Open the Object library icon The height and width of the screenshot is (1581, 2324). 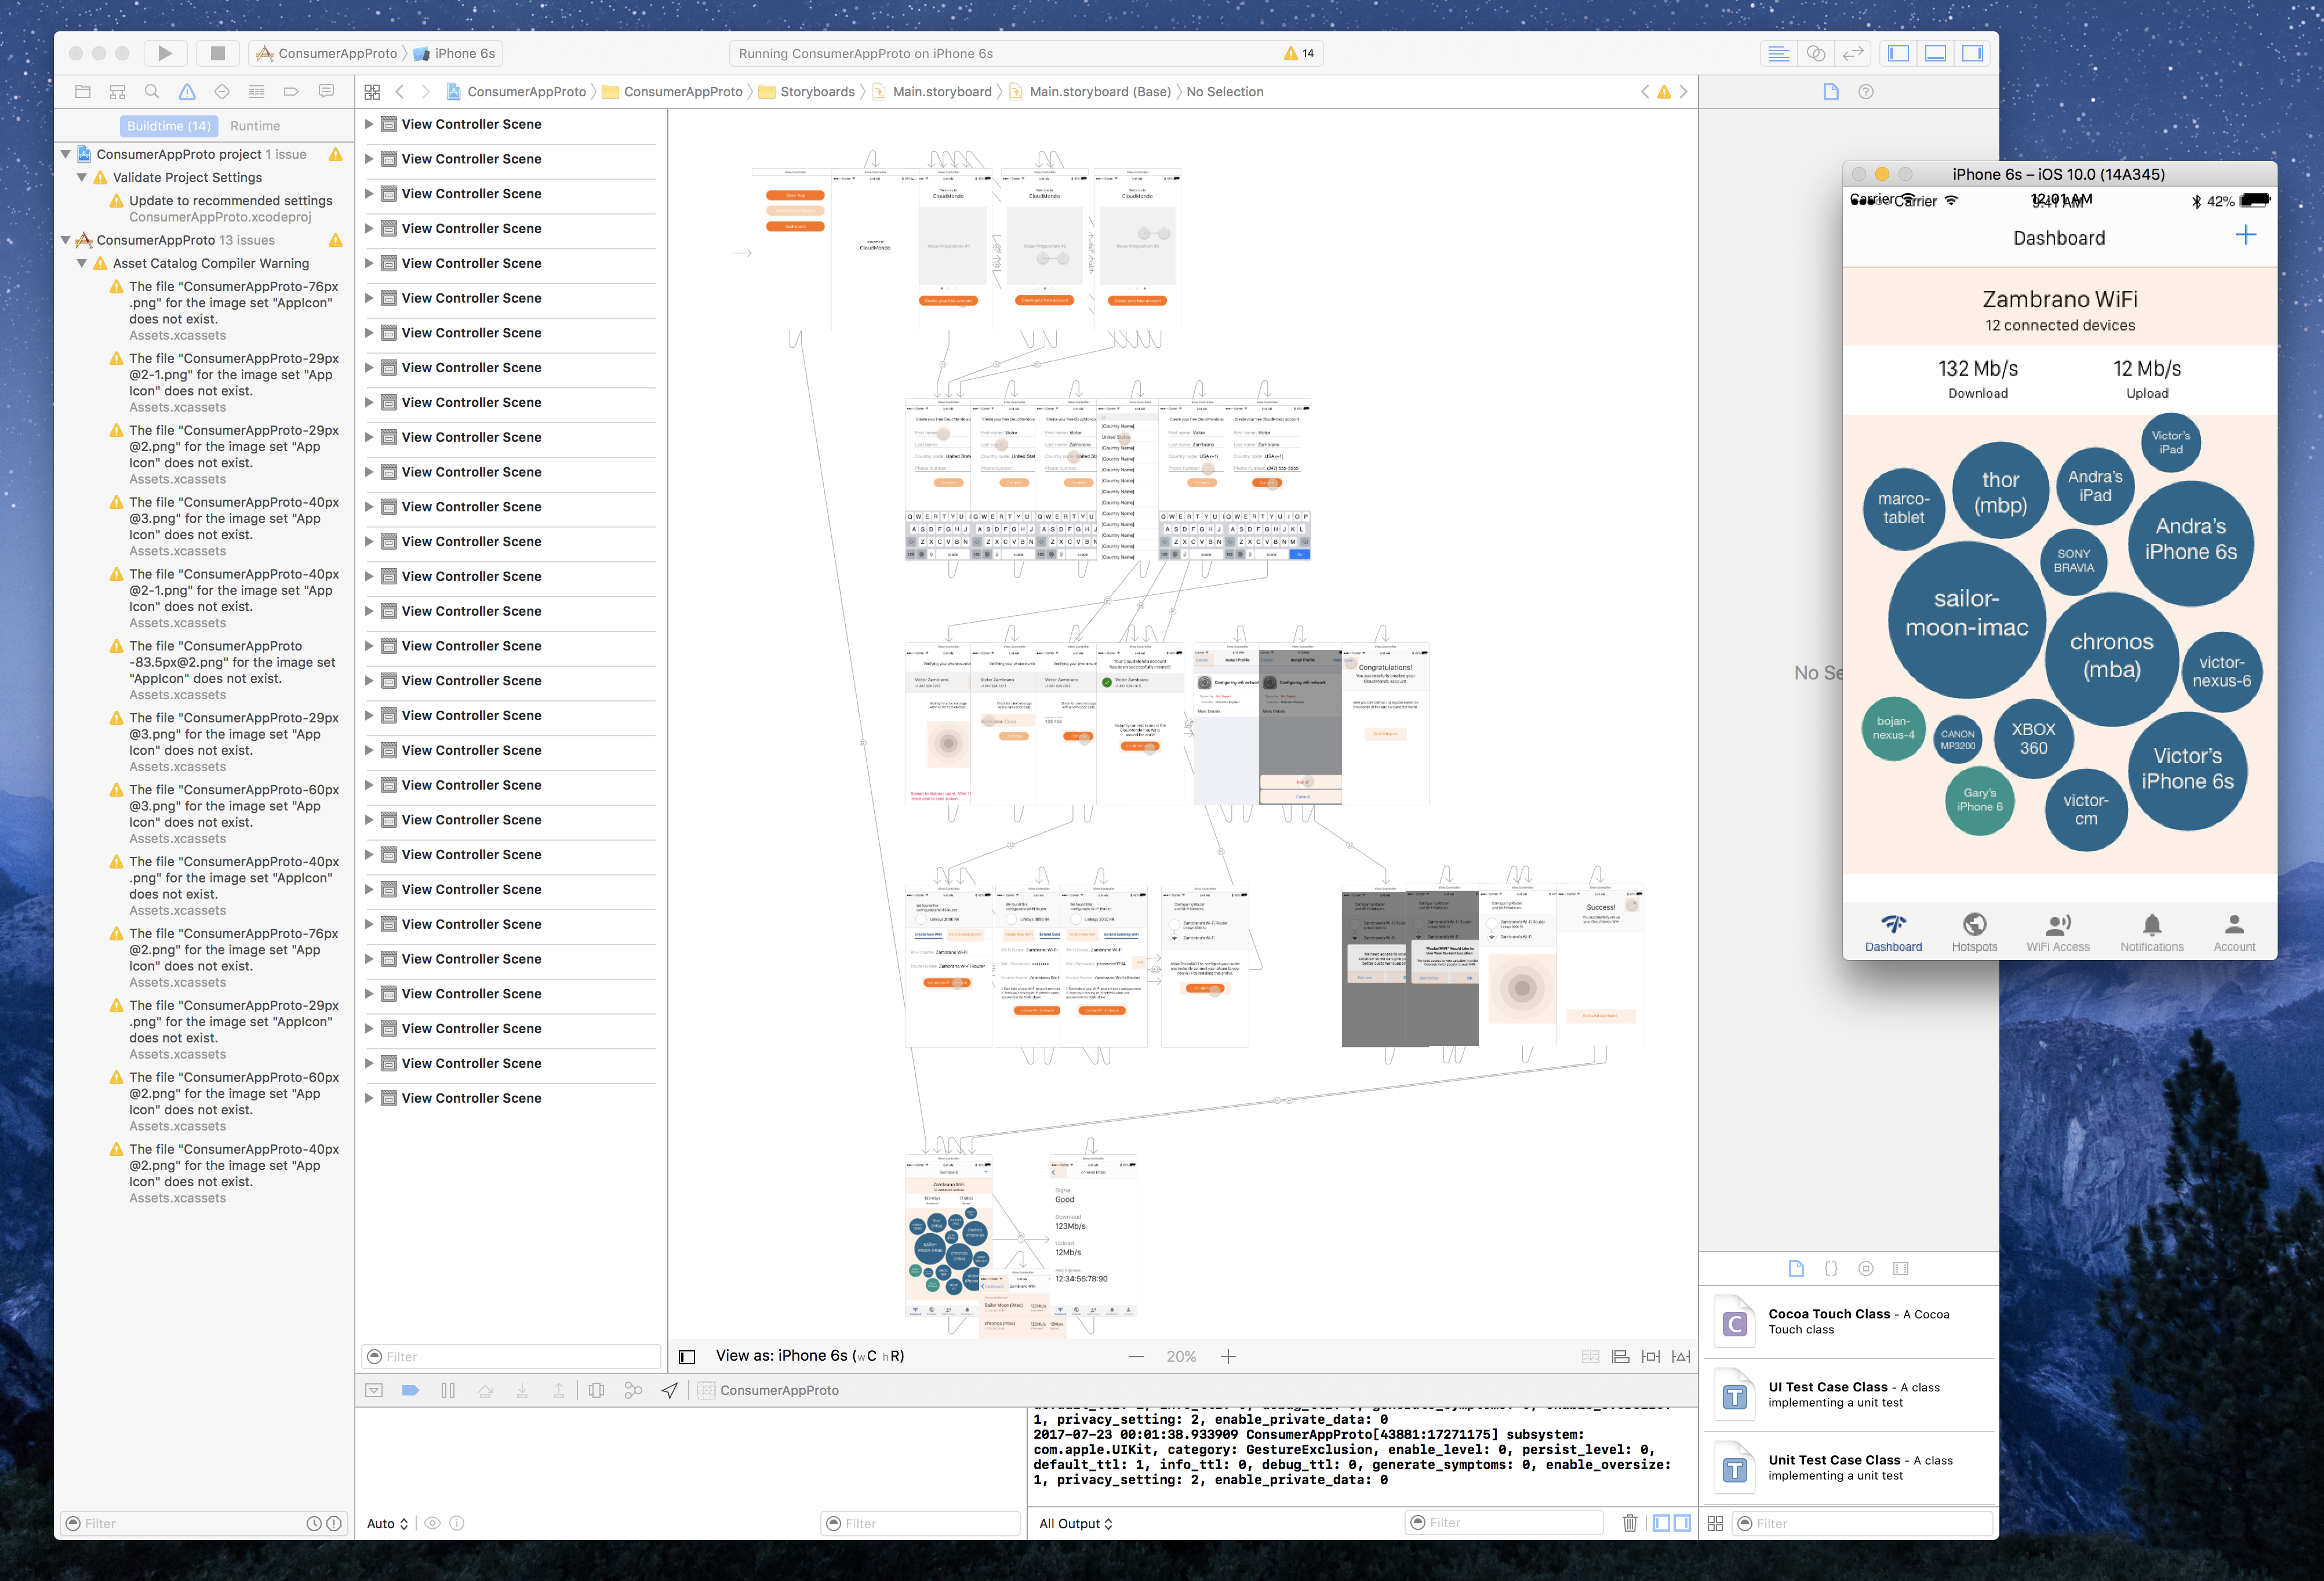[1866, 1268]
